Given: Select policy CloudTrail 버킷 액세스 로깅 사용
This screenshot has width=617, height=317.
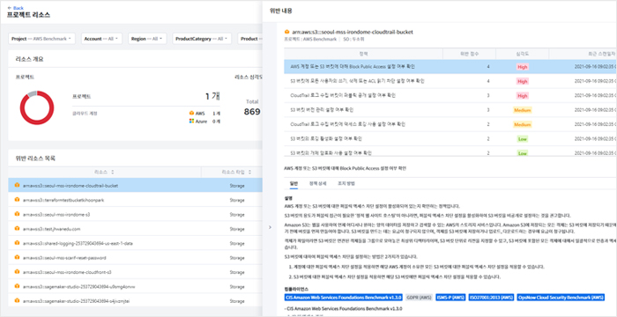Looking at the screenshot, I should 450,124.
